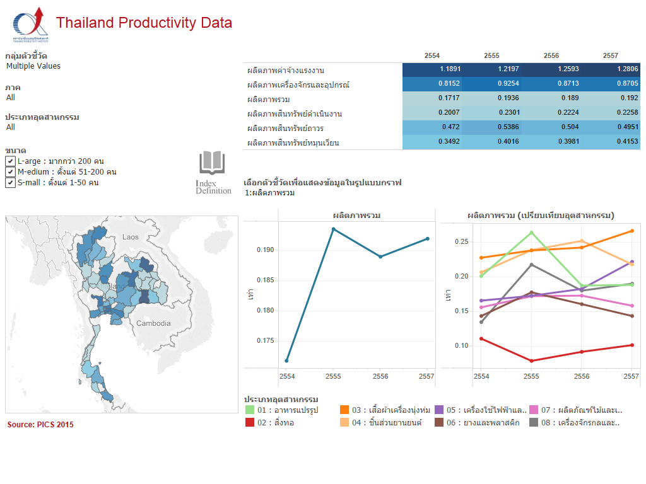646x484 pixels.
Task: Click the 2556 point on ผลิตภาพรวม line chart
Action: (380, 256)
